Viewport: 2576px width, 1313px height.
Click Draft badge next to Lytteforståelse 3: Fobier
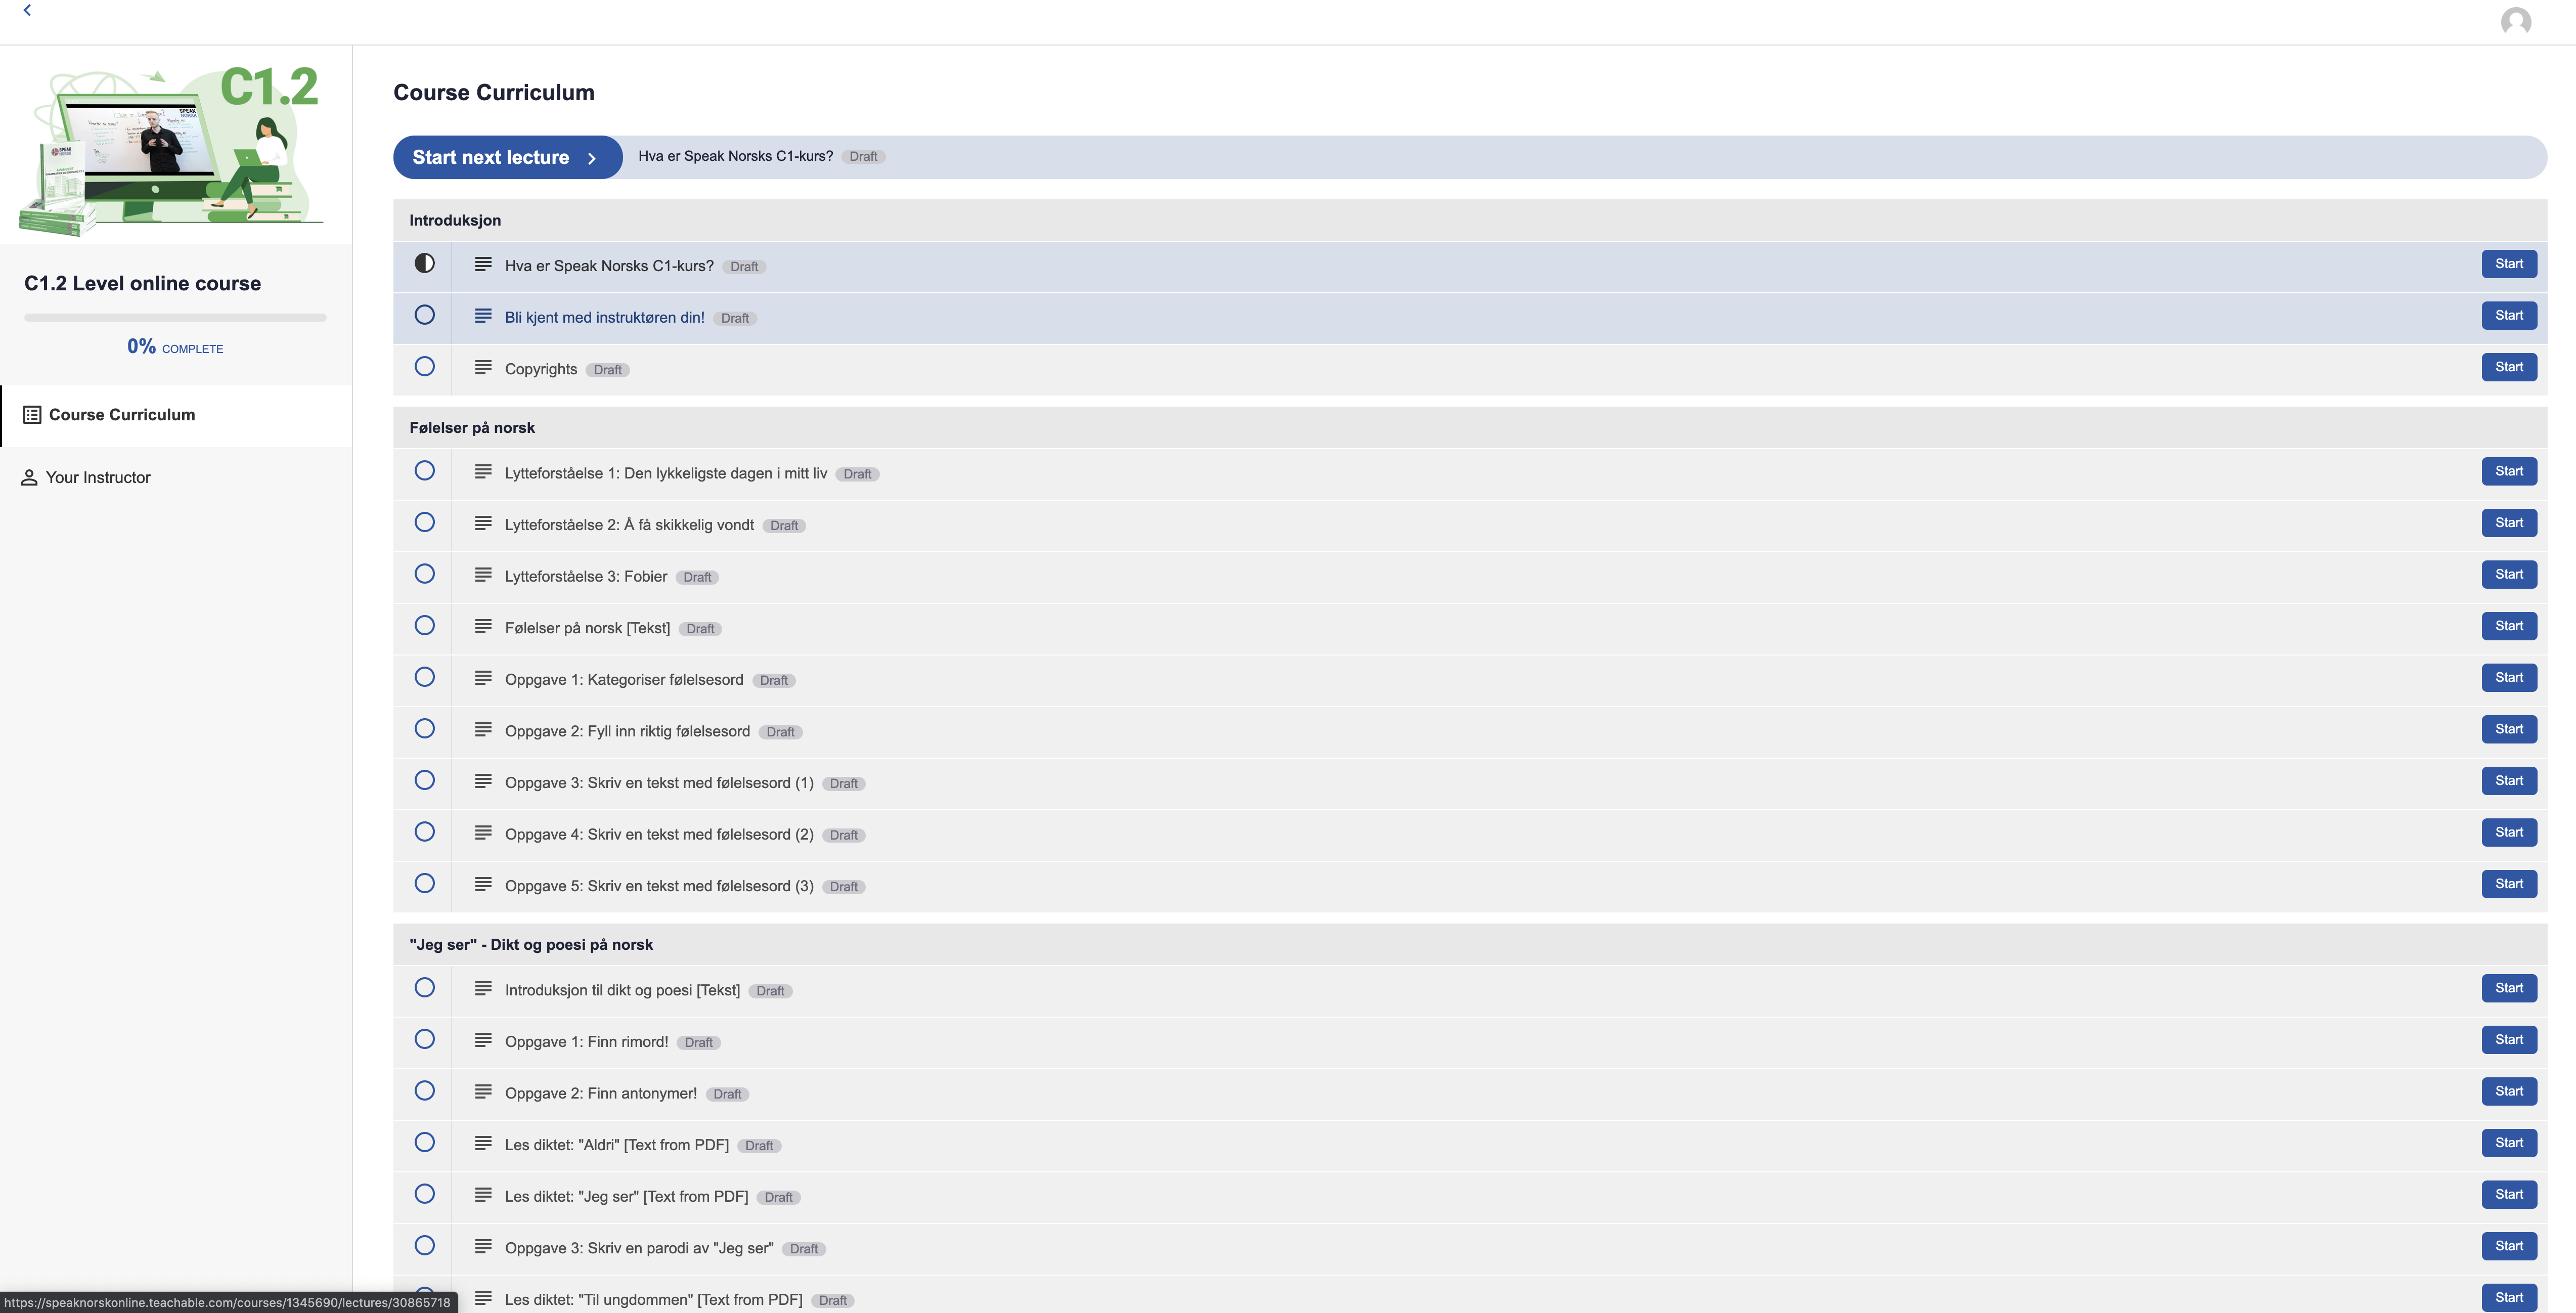(697, 577)
